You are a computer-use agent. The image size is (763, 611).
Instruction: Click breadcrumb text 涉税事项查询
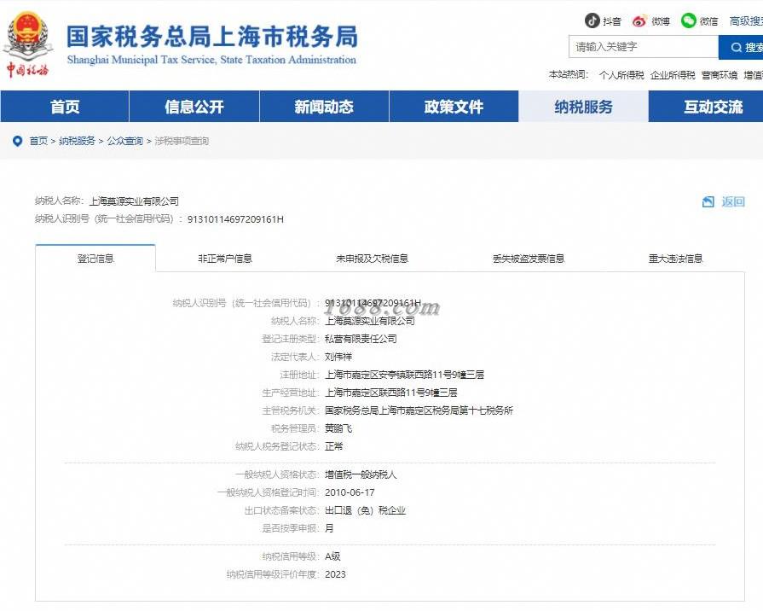point(182,142)
